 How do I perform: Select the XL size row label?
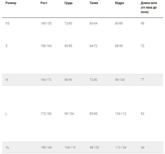tap(7, 147)
